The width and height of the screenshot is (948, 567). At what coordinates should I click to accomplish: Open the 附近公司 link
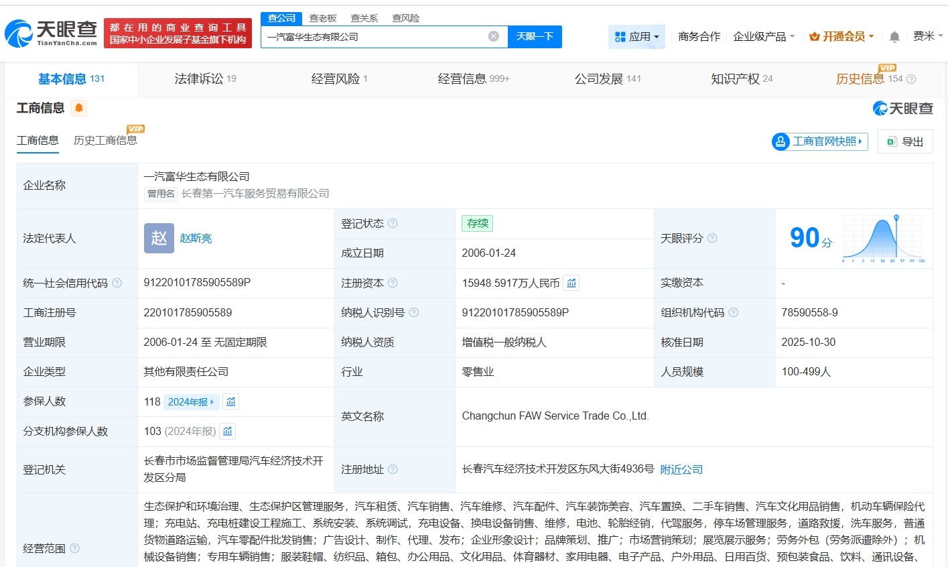click(x=681, y=470)
